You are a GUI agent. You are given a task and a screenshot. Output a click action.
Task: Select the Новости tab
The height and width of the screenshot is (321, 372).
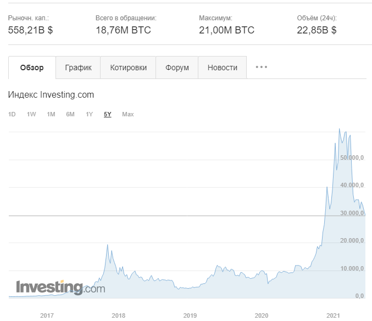223,67
